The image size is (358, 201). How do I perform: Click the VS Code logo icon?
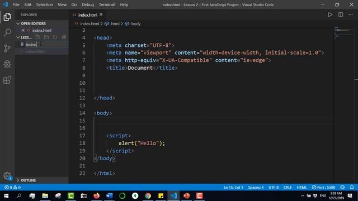coord(5,4)
